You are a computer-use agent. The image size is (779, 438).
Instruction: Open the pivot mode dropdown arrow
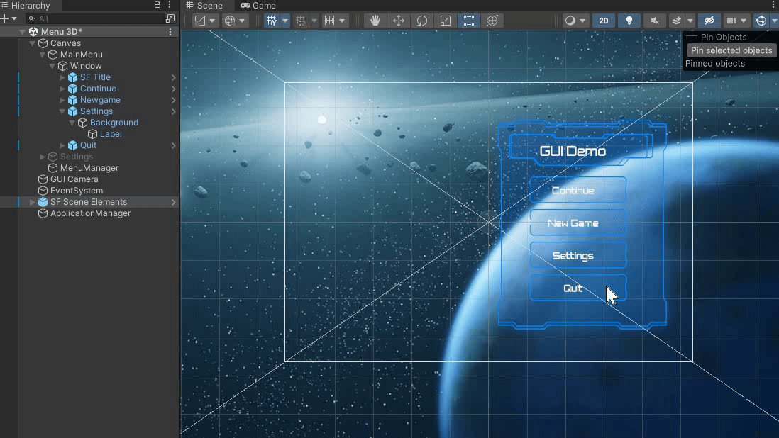click(x=212, y=21)
